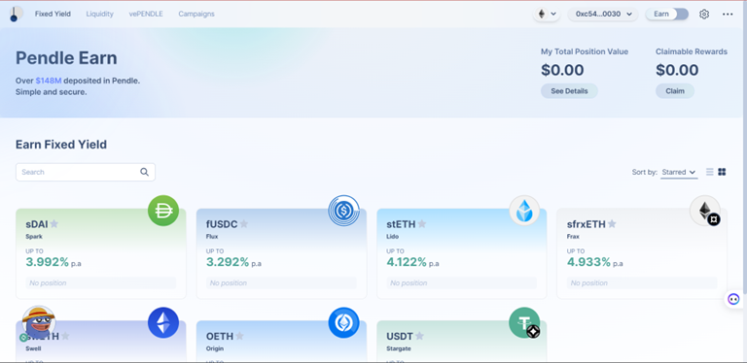Click the USDT Tether token icon
747x363 pixels.
pyautogui.click(x=524, y=322)
